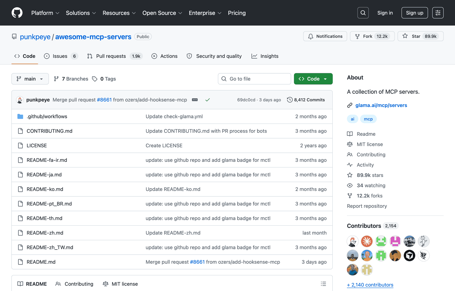Click the Notifications bell button
Viewport: 455px width, 291px height.
click(325, 36)
